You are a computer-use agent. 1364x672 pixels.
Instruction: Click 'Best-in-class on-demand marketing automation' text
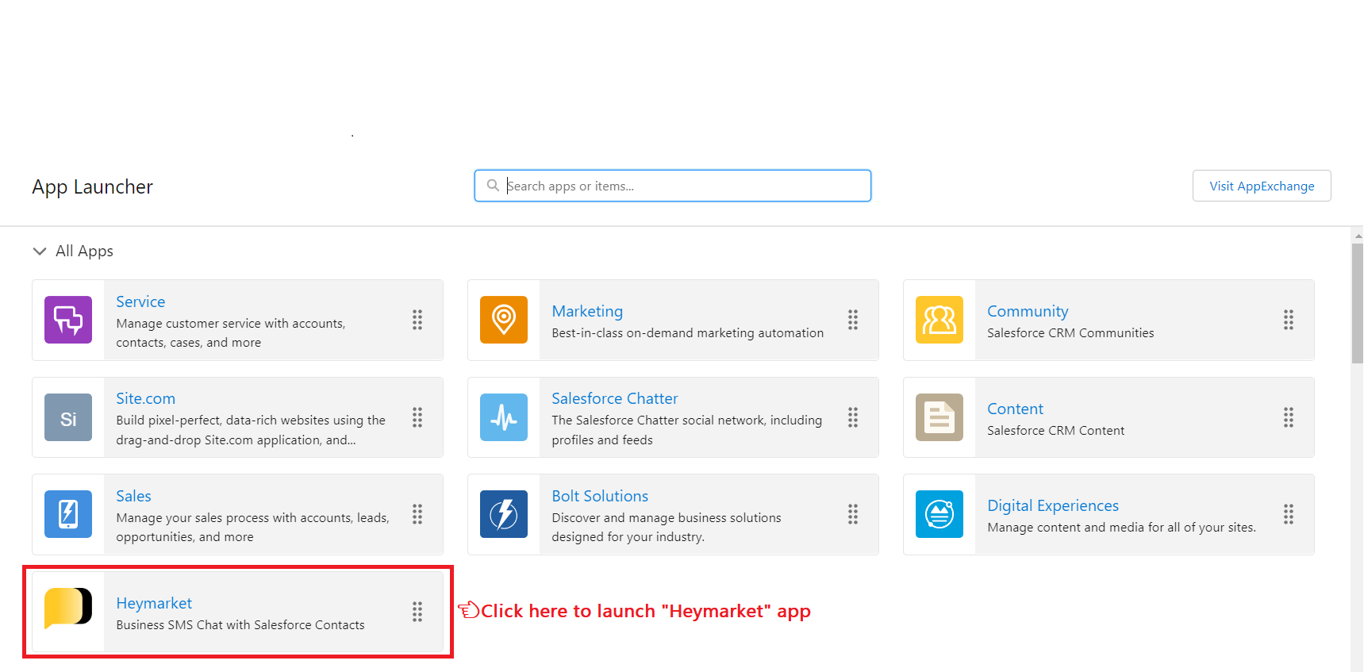pyautogui.click(x=688, y=333)
